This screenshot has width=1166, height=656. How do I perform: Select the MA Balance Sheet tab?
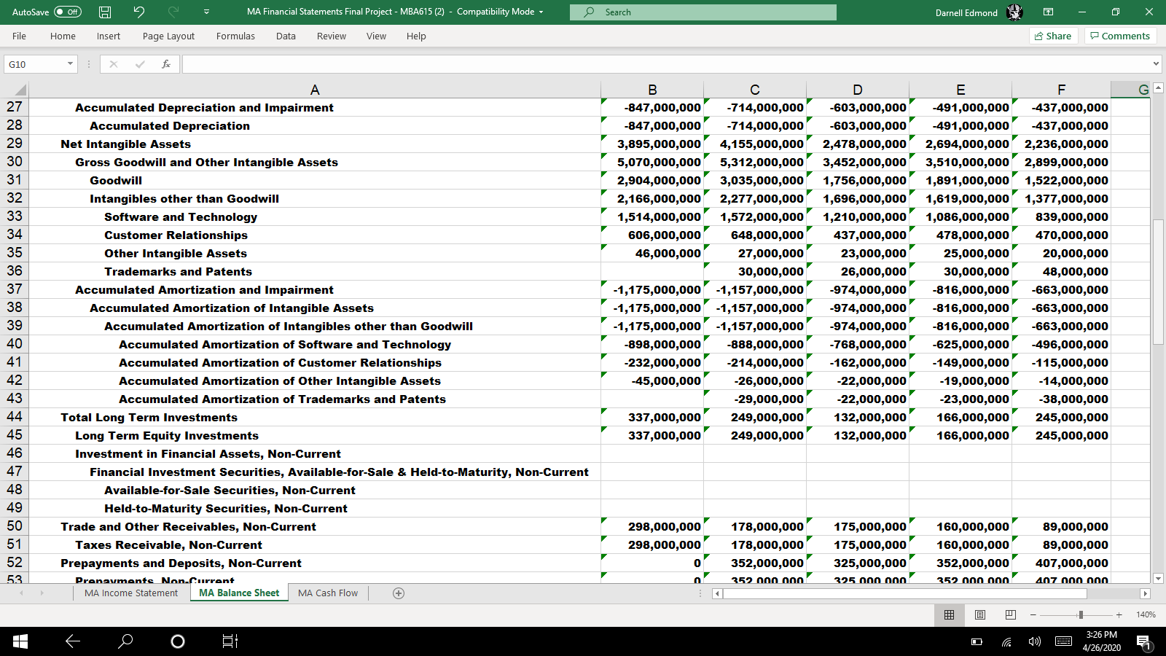tap(239, 593)
